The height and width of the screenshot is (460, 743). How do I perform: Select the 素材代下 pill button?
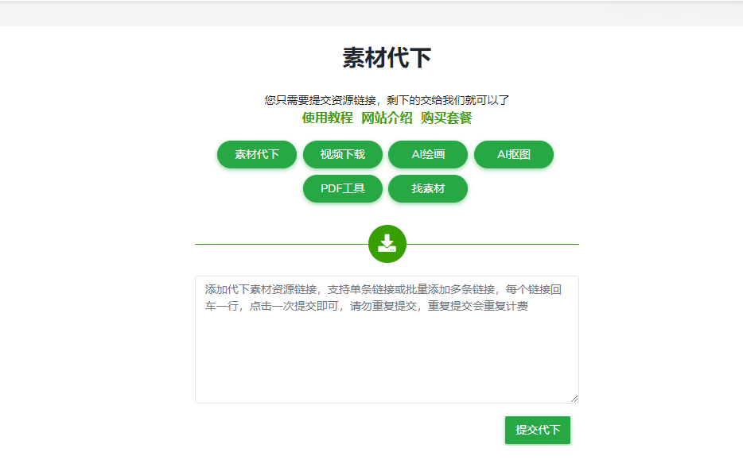[257, 154]
